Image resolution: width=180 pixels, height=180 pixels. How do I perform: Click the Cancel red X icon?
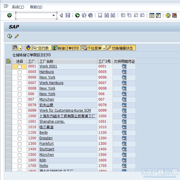coord(91,15)
